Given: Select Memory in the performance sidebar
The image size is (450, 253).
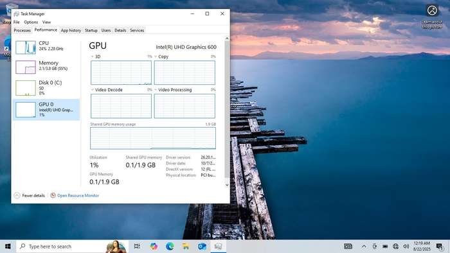Looking at the screenshot, I should pyautogui.click(x=46, y=67).
